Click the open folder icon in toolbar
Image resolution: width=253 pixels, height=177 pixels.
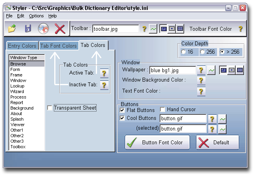[12, 29]
